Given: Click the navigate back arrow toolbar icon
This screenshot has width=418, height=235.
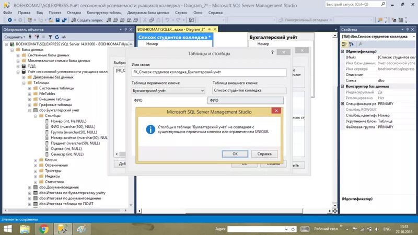Looking at the screenshot, I should point(9,20).
